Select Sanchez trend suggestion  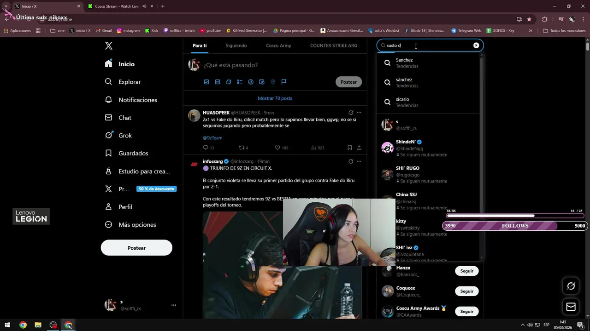tap(428, 63)
